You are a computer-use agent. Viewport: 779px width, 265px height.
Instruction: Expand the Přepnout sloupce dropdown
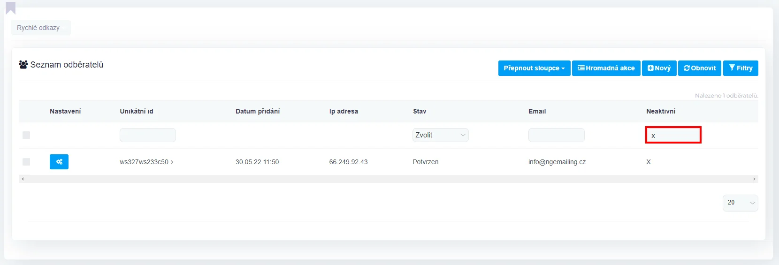(534, 68)
